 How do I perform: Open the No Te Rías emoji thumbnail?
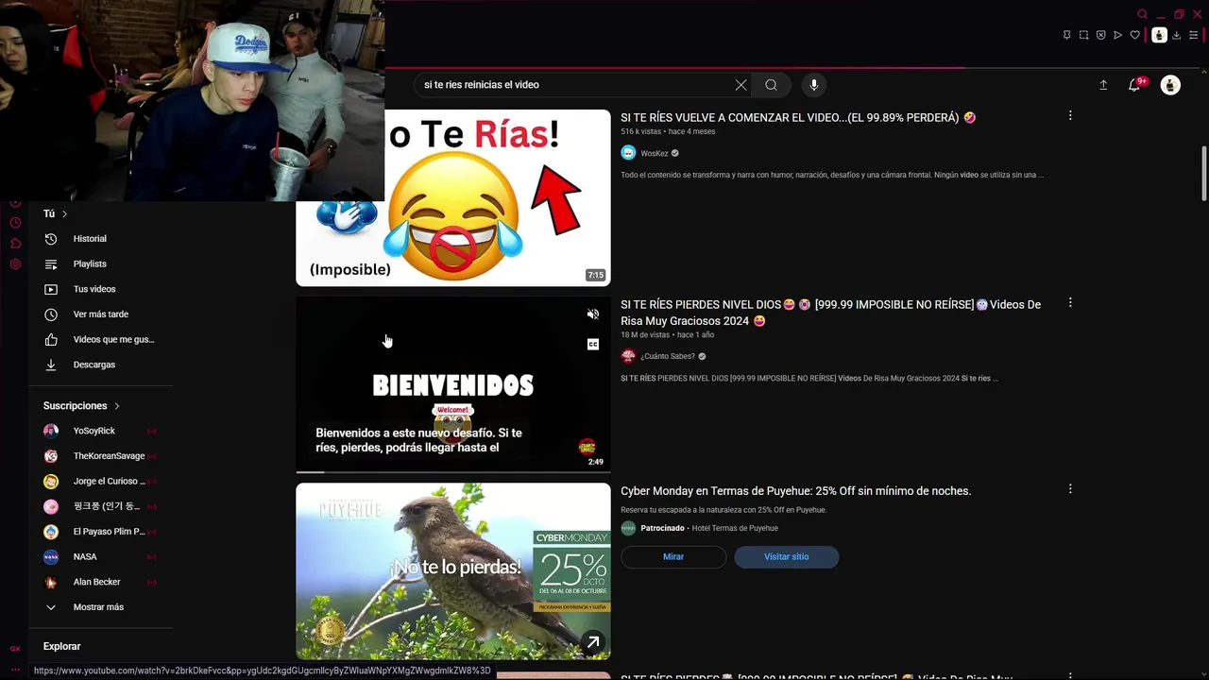pos(453,197)
